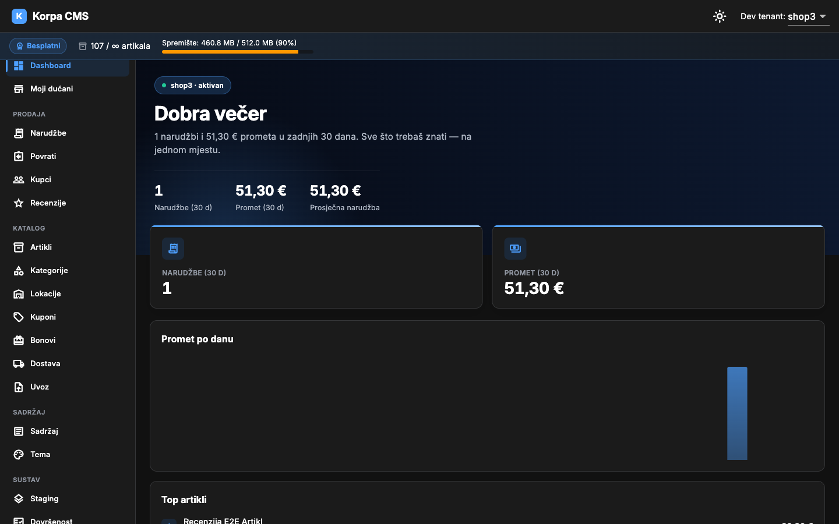Click the PRODAJA section label
839x524 pixels.
[29, 115]
